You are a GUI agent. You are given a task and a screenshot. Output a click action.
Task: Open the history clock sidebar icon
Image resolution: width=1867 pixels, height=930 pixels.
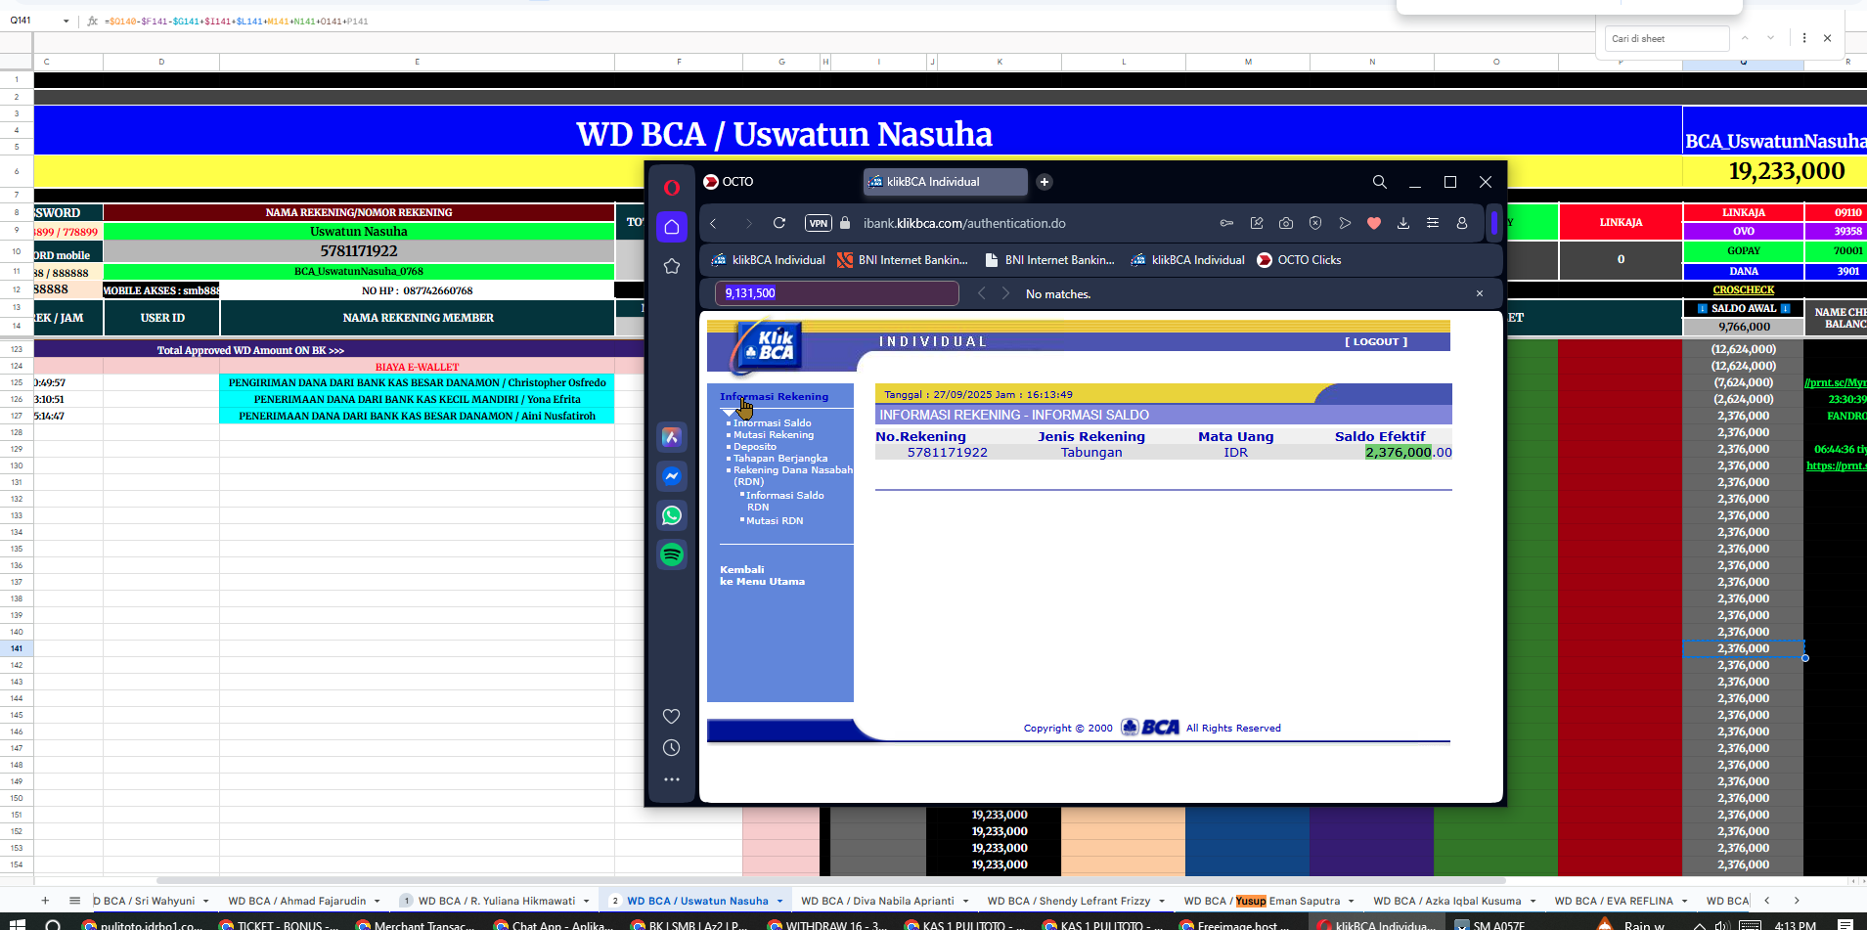point(671,748)
